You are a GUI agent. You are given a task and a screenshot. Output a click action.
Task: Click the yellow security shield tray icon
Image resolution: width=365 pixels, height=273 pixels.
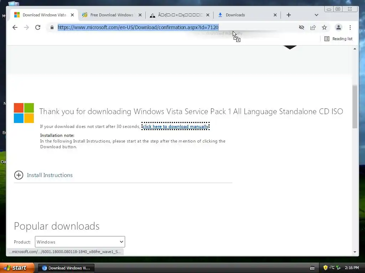point(325,268)
